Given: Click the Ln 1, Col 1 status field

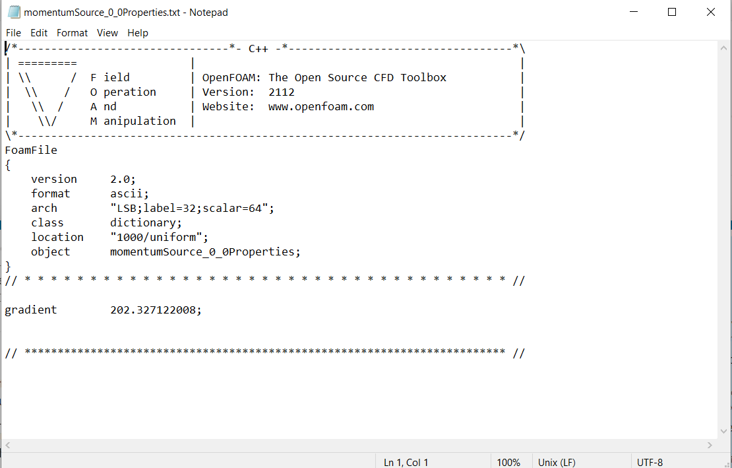Looking at the screenshot, I should tap(406, 463).
